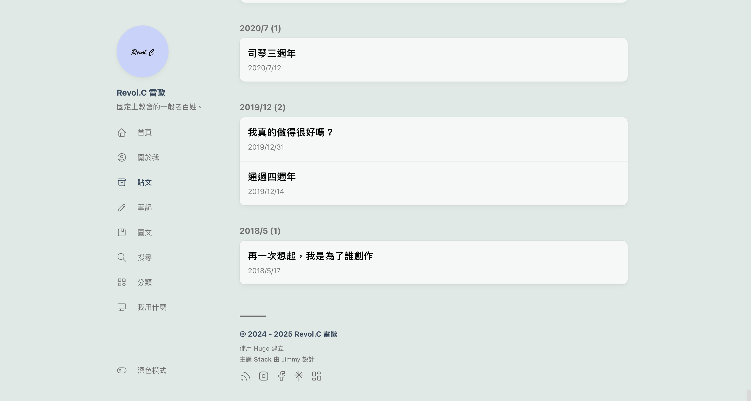751x401 pixels.
Task: Open the Instagram icon link
Action: coord(264,376)
